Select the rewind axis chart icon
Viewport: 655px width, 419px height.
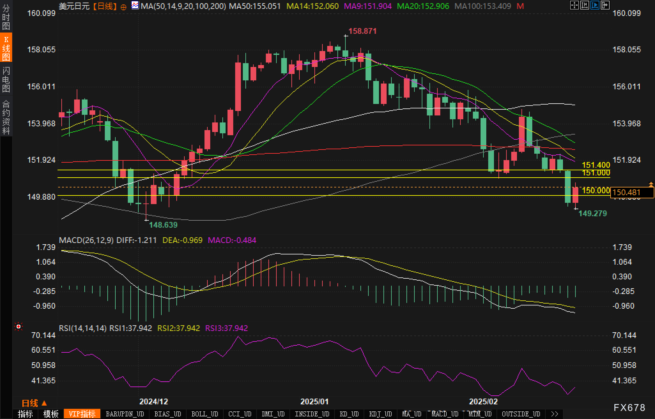584,5
